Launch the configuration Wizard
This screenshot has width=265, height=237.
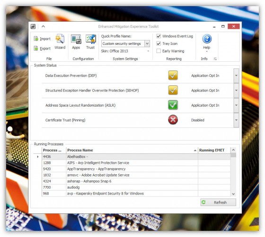coord(60,42)
